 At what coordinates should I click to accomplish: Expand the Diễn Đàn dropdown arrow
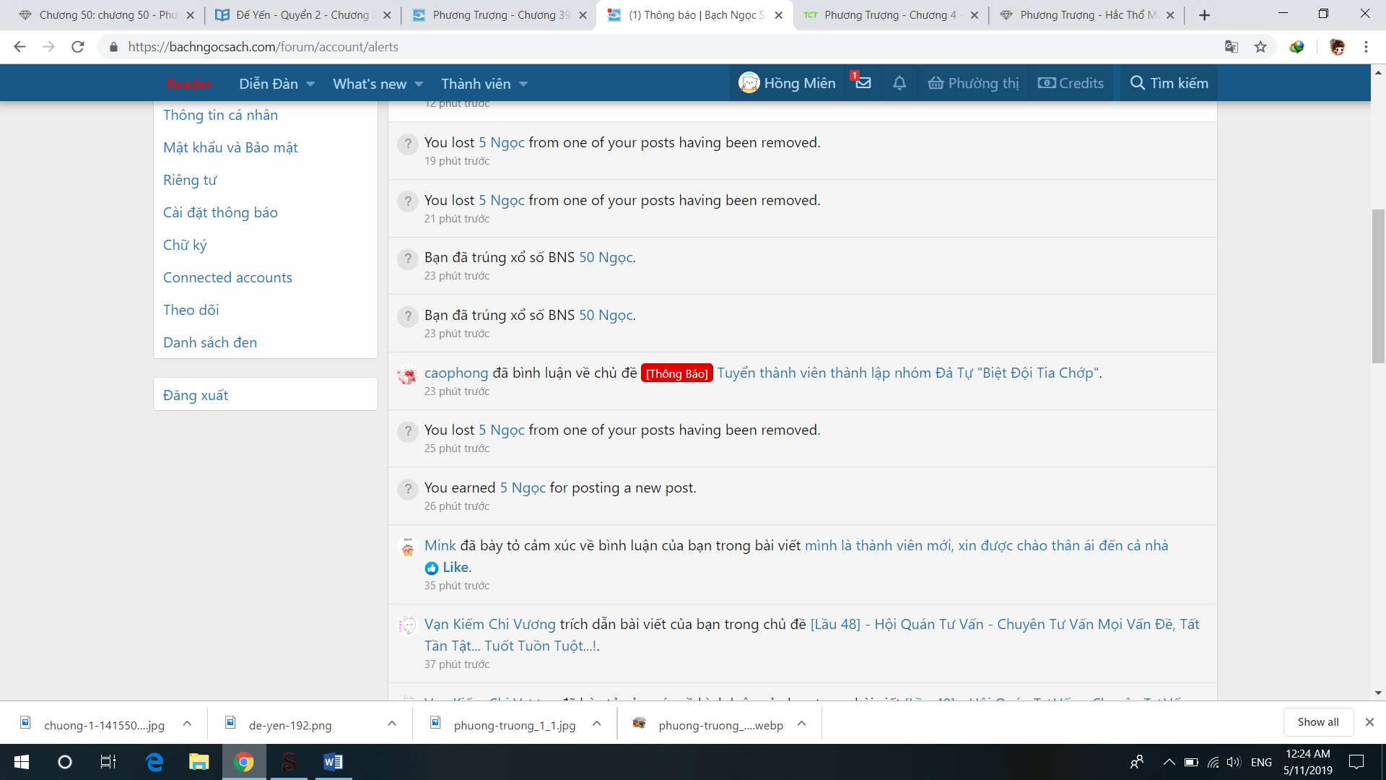pyautogui.click(x=310, y=84)
